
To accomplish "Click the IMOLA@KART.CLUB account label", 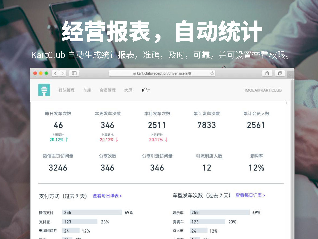I will point(263,90).
